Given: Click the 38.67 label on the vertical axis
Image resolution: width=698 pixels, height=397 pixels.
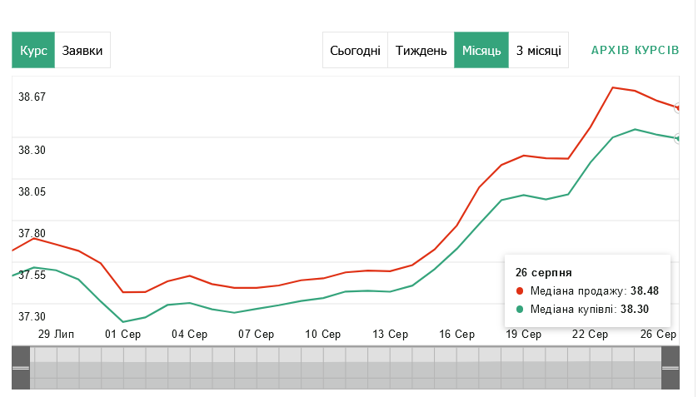Looking at the screenshot, I should [x=32, y=97].
